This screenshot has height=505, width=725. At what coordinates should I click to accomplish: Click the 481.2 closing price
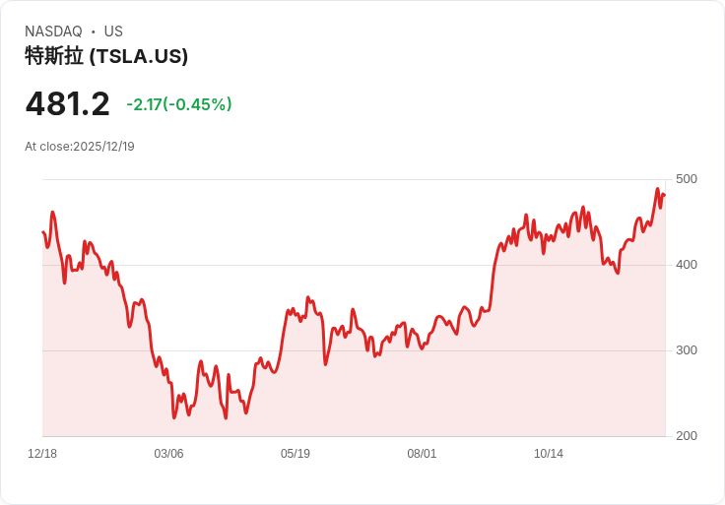tap(67, 104)
